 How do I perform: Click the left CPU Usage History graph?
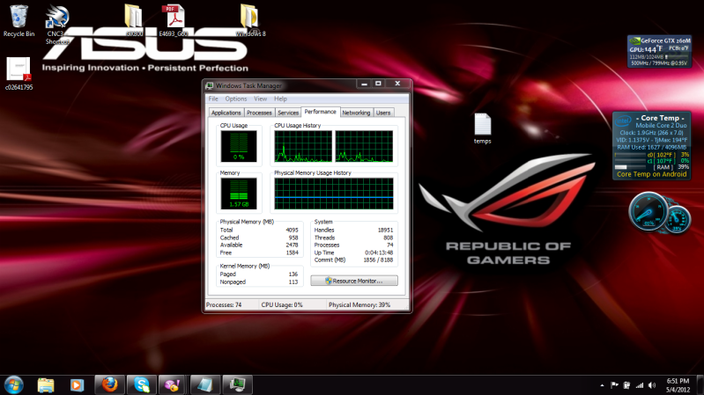pos(303,146)
